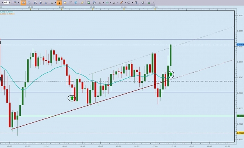Screen dimensions: 244x148
Task: Open the pin marker tool dropdown arrow
Action: coord(103,3)
